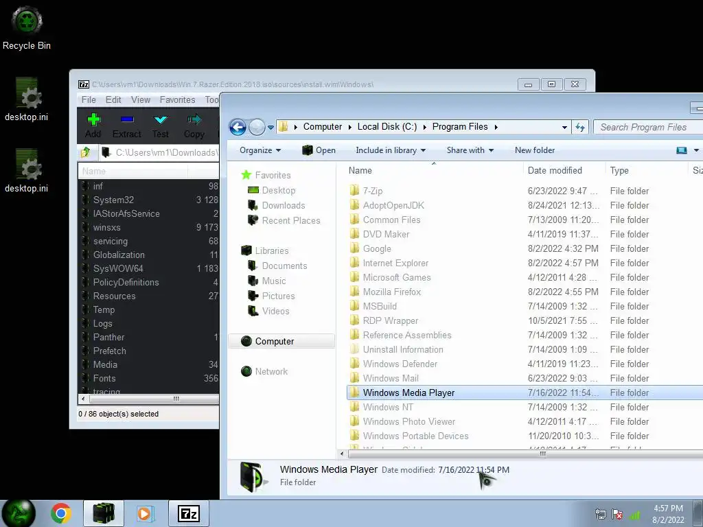The height and width of the screenshot is (527, 703).
Task: Launch Google Chrome from the taskbar
Action: pos(61,513)
